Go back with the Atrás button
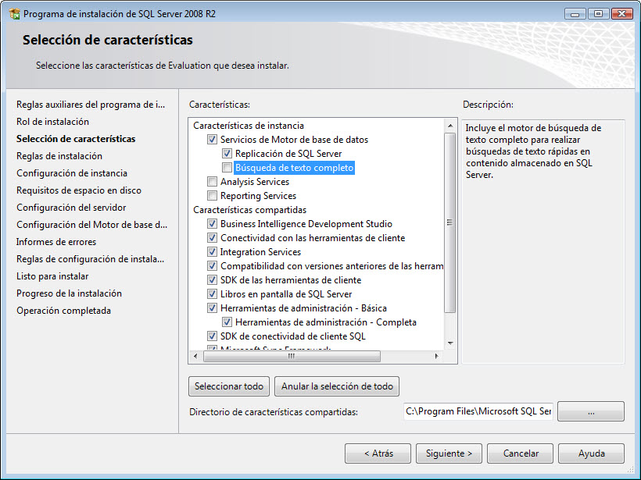 tap(378, 453)
